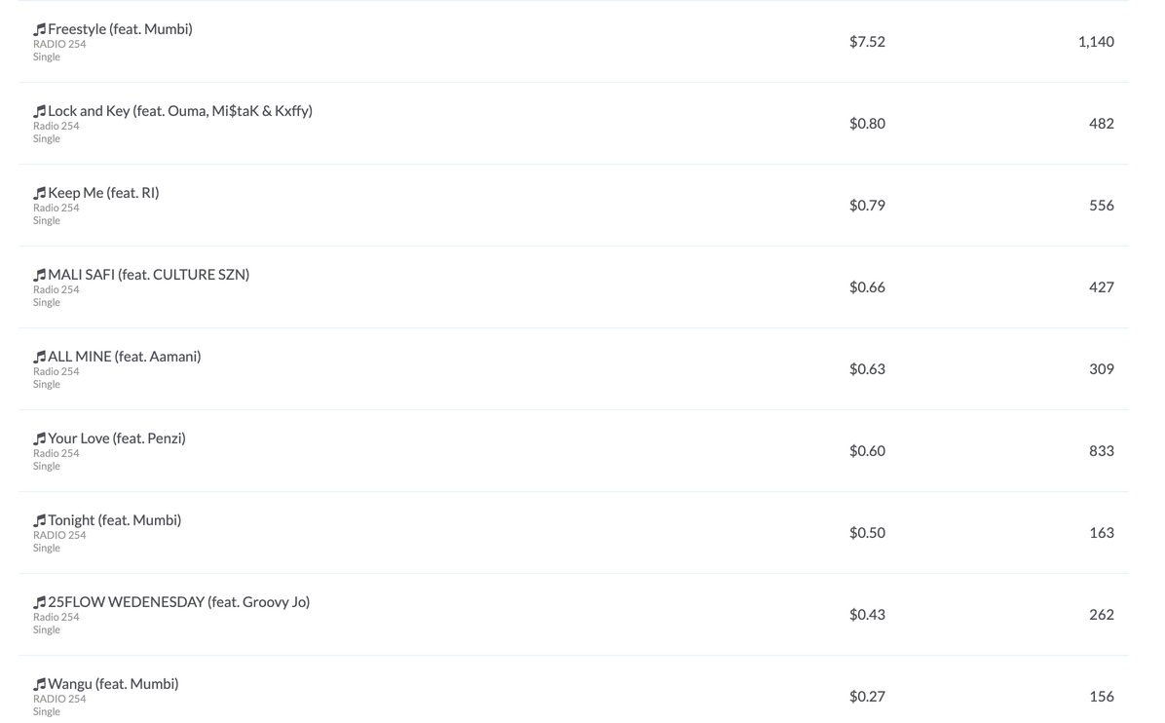The width and height of the screenshot is (1165, 723).
Task: Click music note icon beside Wangu
Action: click(39, 684)
